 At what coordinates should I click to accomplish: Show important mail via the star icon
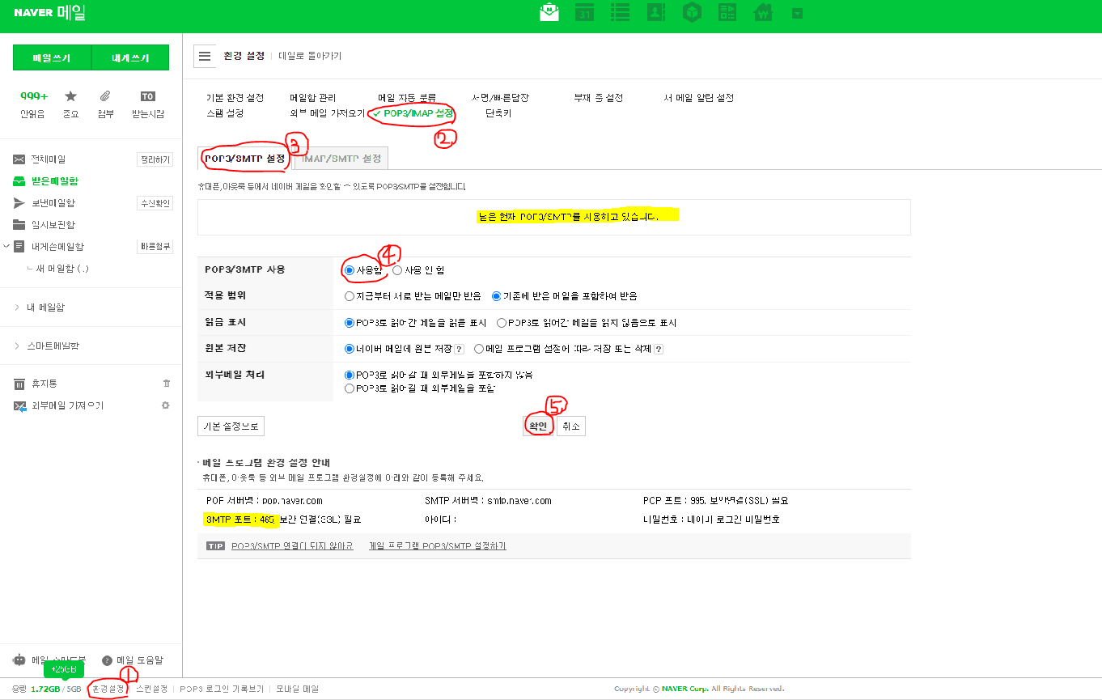coord(70,96)
